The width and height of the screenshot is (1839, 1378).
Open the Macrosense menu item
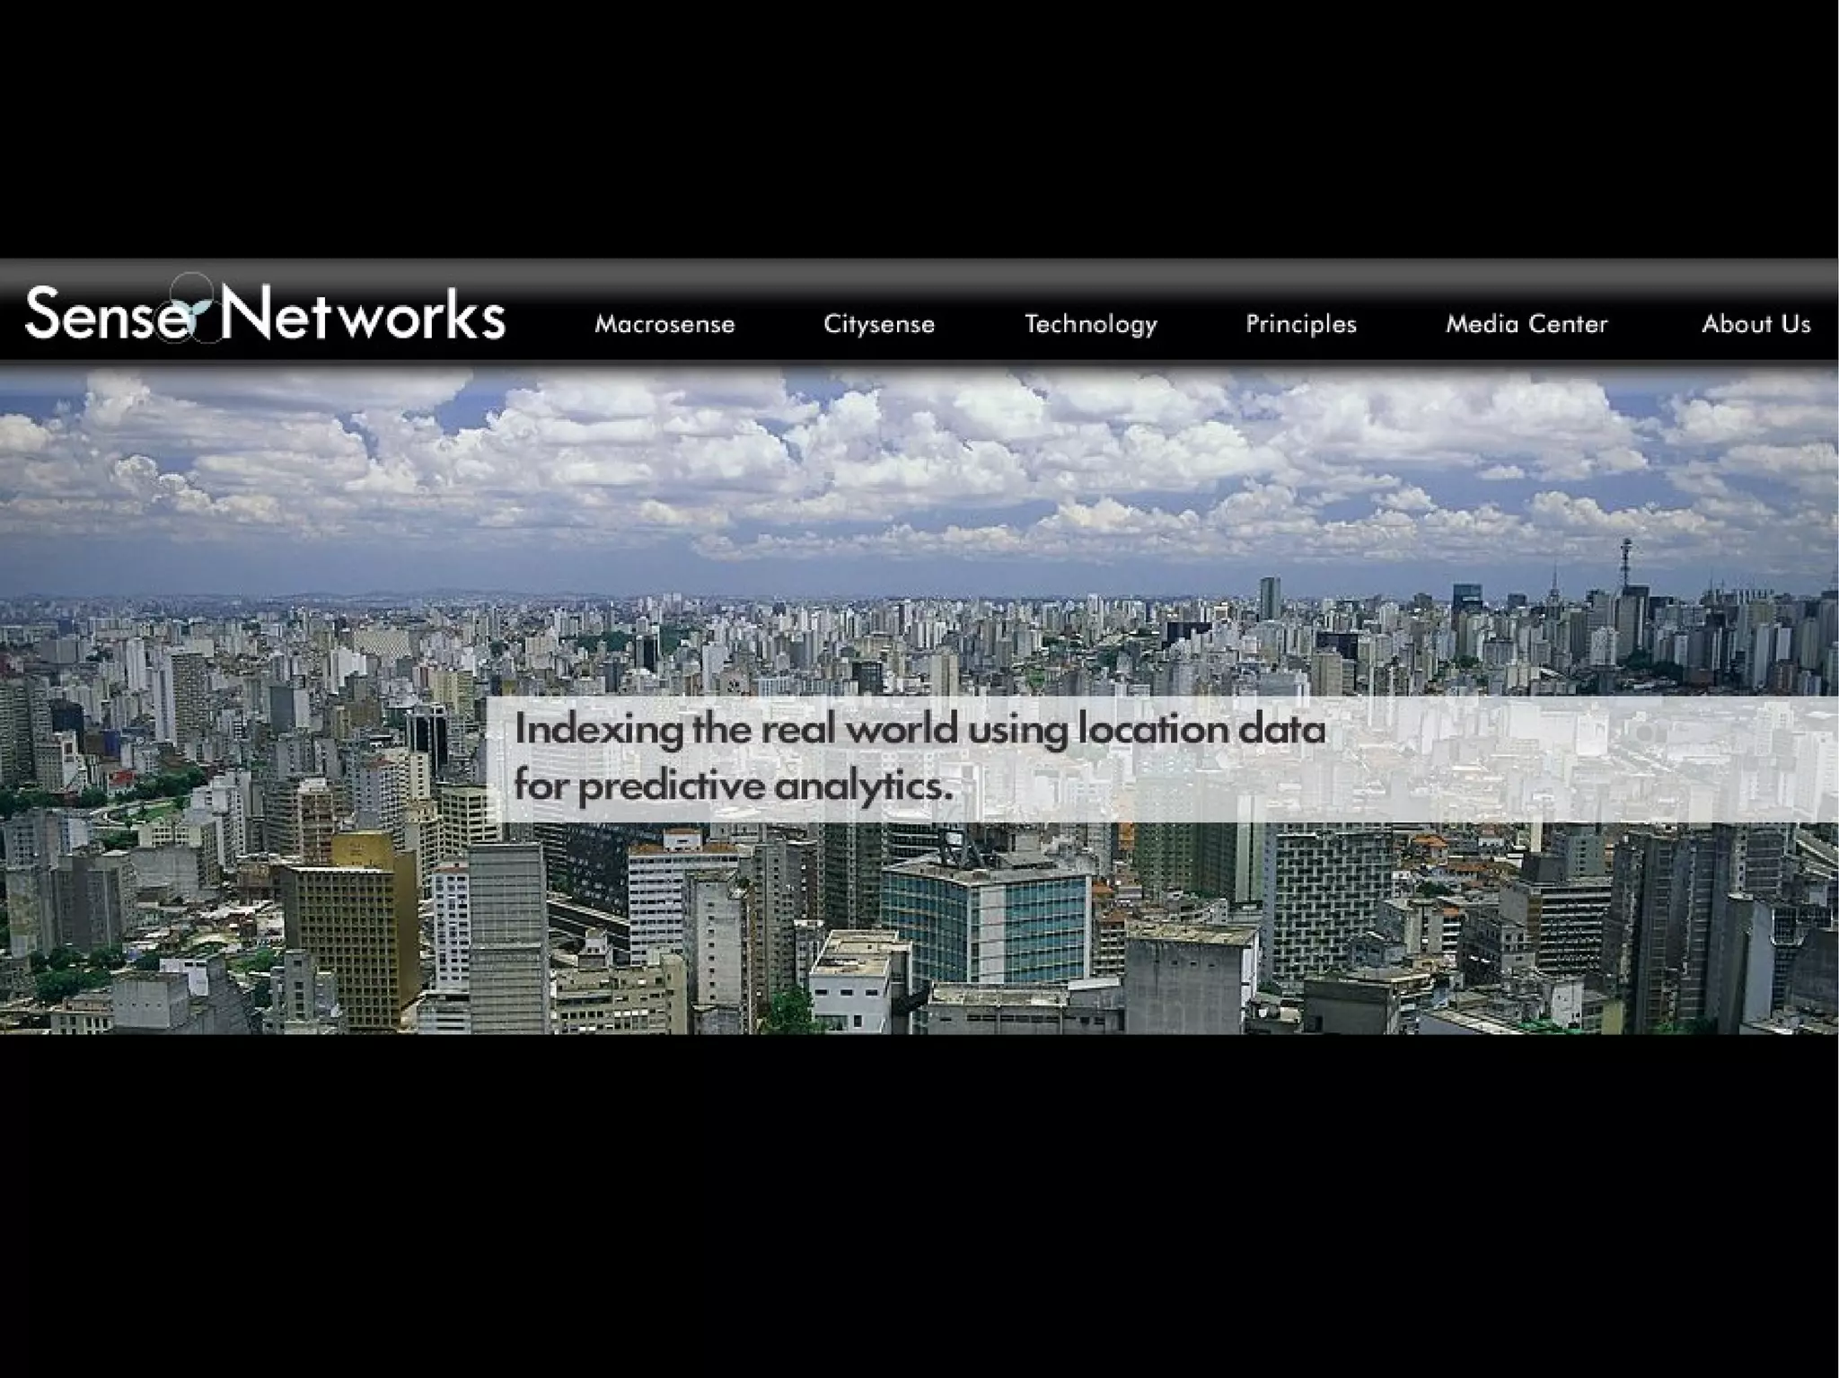coord(664,324)
